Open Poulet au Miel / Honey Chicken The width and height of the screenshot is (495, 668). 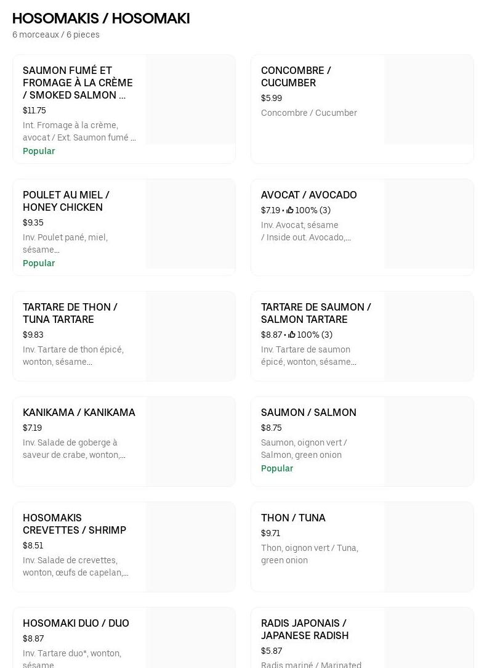click(66, 201)
